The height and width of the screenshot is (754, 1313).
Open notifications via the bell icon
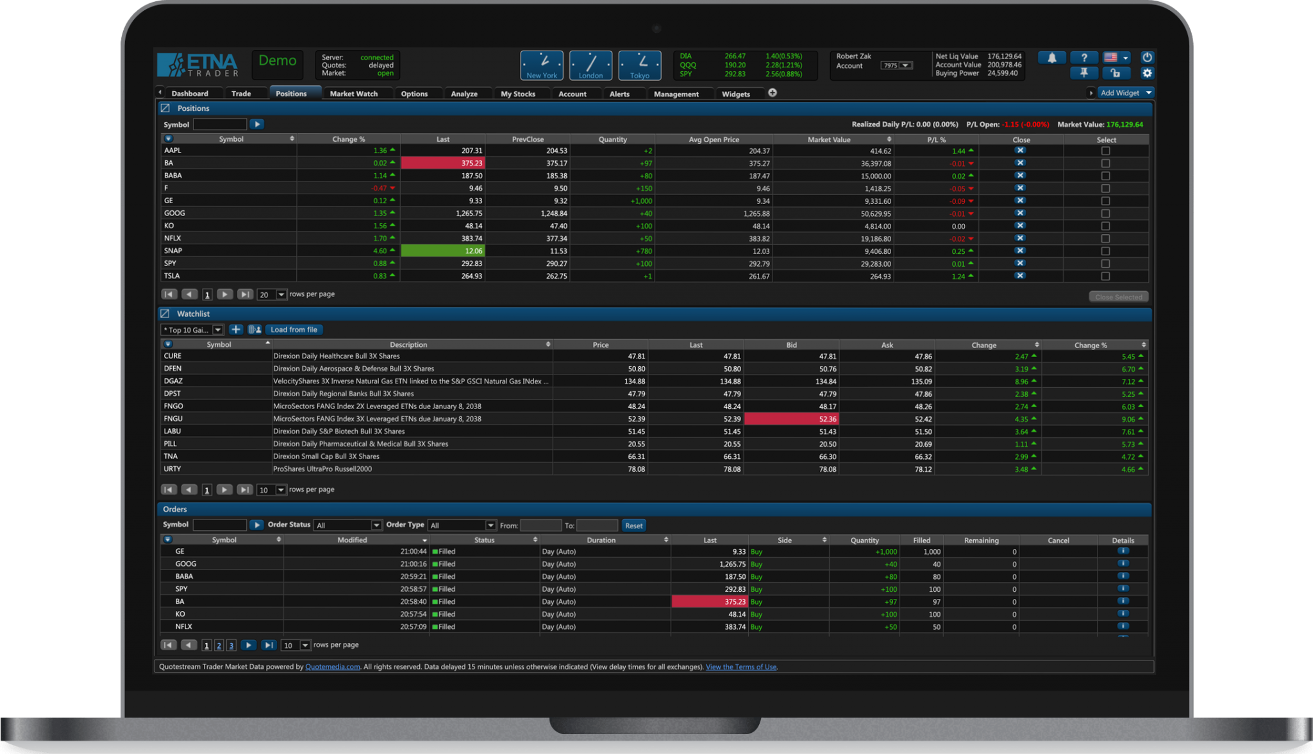tap(1051, 57)
